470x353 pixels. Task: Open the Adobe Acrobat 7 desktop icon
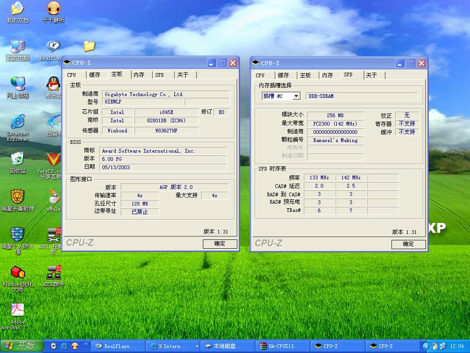pyautogui.click(x=17, y=311)
